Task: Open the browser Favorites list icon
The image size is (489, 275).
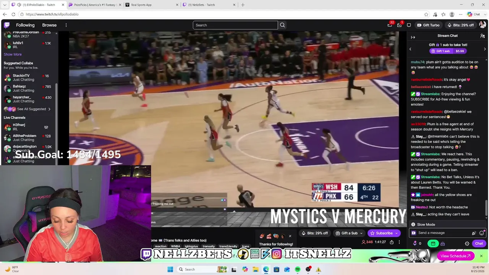Action: (x=444, y=15)
